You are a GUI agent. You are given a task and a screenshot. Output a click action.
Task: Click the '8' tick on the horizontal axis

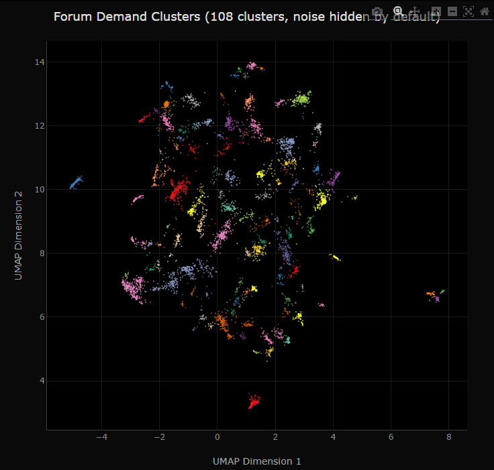pos(449,437)
